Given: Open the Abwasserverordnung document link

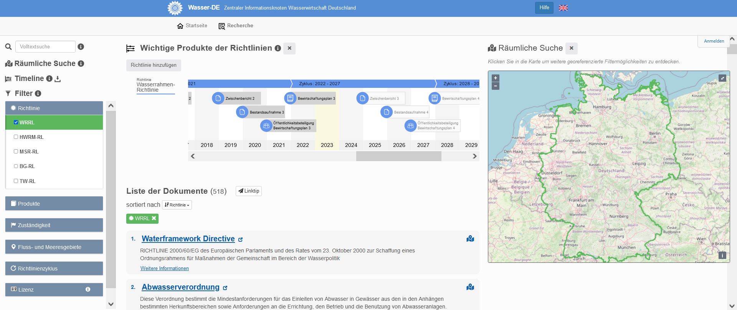Looking at the screenshot, I should 180,287.
